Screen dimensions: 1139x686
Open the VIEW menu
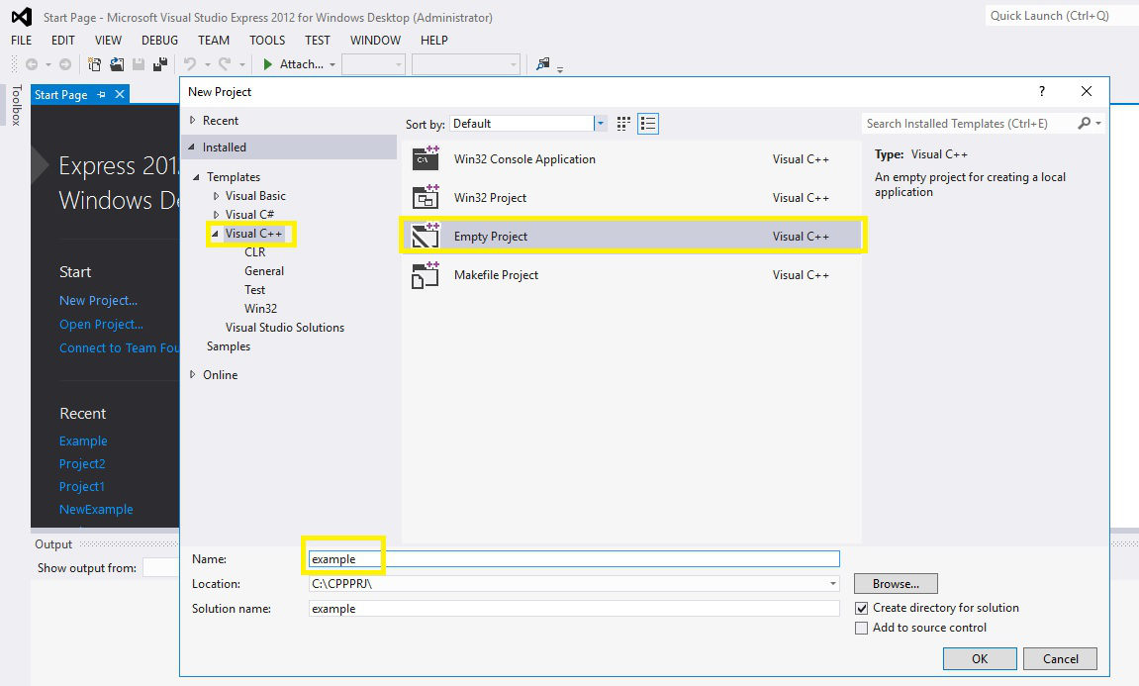click(x=108, y=40)
